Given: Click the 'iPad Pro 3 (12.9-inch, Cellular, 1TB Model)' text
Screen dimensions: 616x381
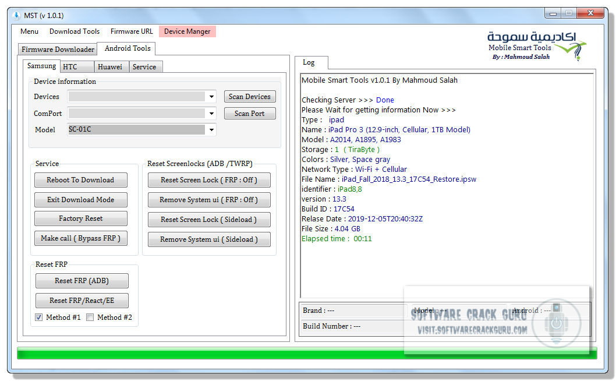Looking at the screenshot, I should (x=399, y=130).
